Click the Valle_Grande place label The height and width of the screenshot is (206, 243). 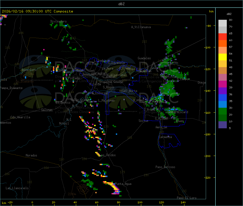[80, 100]
